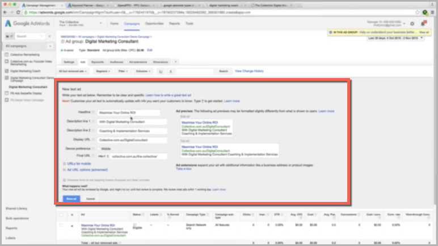Image resolution: width=438 pixels, height=246 pixels.
Task: Click View all in the yellow notice
Action: click(424, 32)
